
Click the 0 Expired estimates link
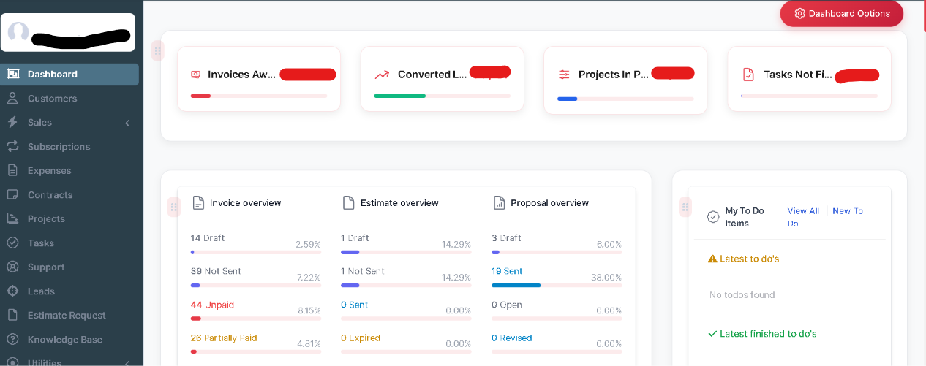pos(361,338)
